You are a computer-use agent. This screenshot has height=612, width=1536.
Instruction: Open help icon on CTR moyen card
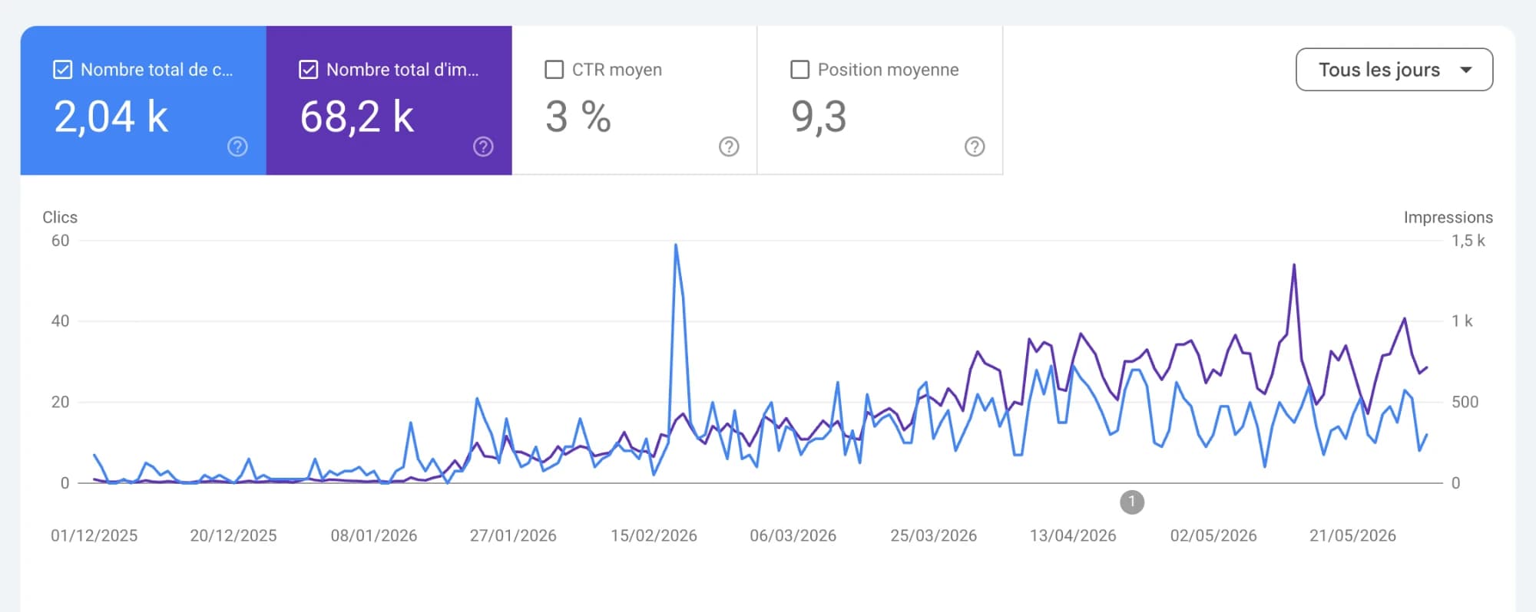pos(729,146)
